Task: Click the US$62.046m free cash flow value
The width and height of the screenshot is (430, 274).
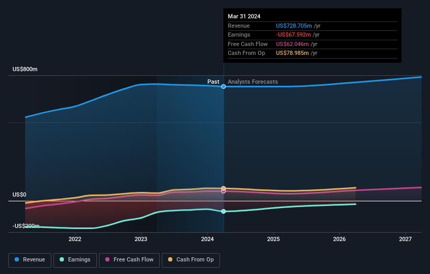Action: (292, 44)
